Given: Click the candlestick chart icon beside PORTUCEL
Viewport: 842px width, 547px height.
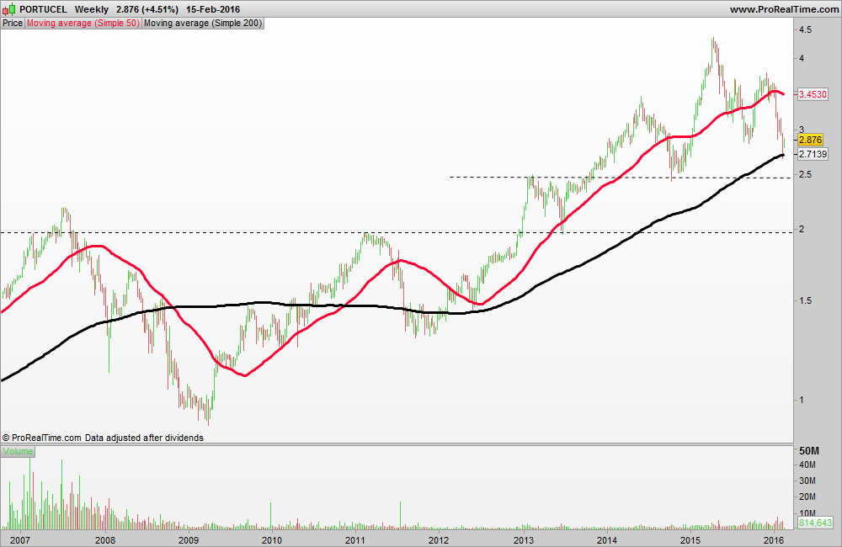Looking at the screenshot, I should (x=9, y=9).
